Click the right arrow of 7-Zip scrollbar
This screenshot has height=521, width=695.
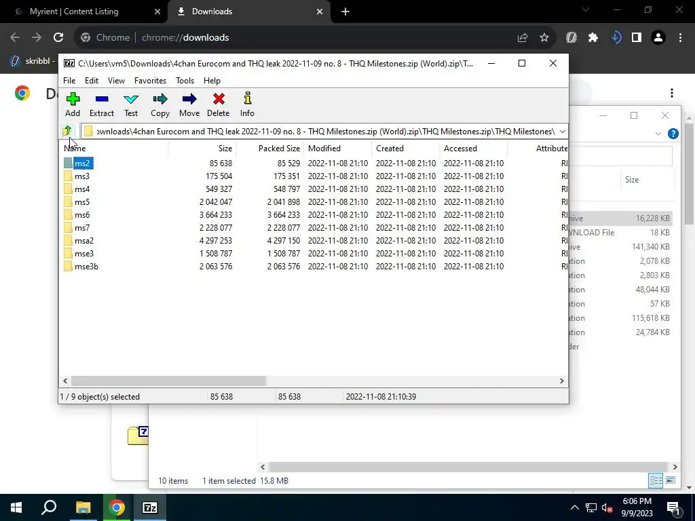click(561, 381)
